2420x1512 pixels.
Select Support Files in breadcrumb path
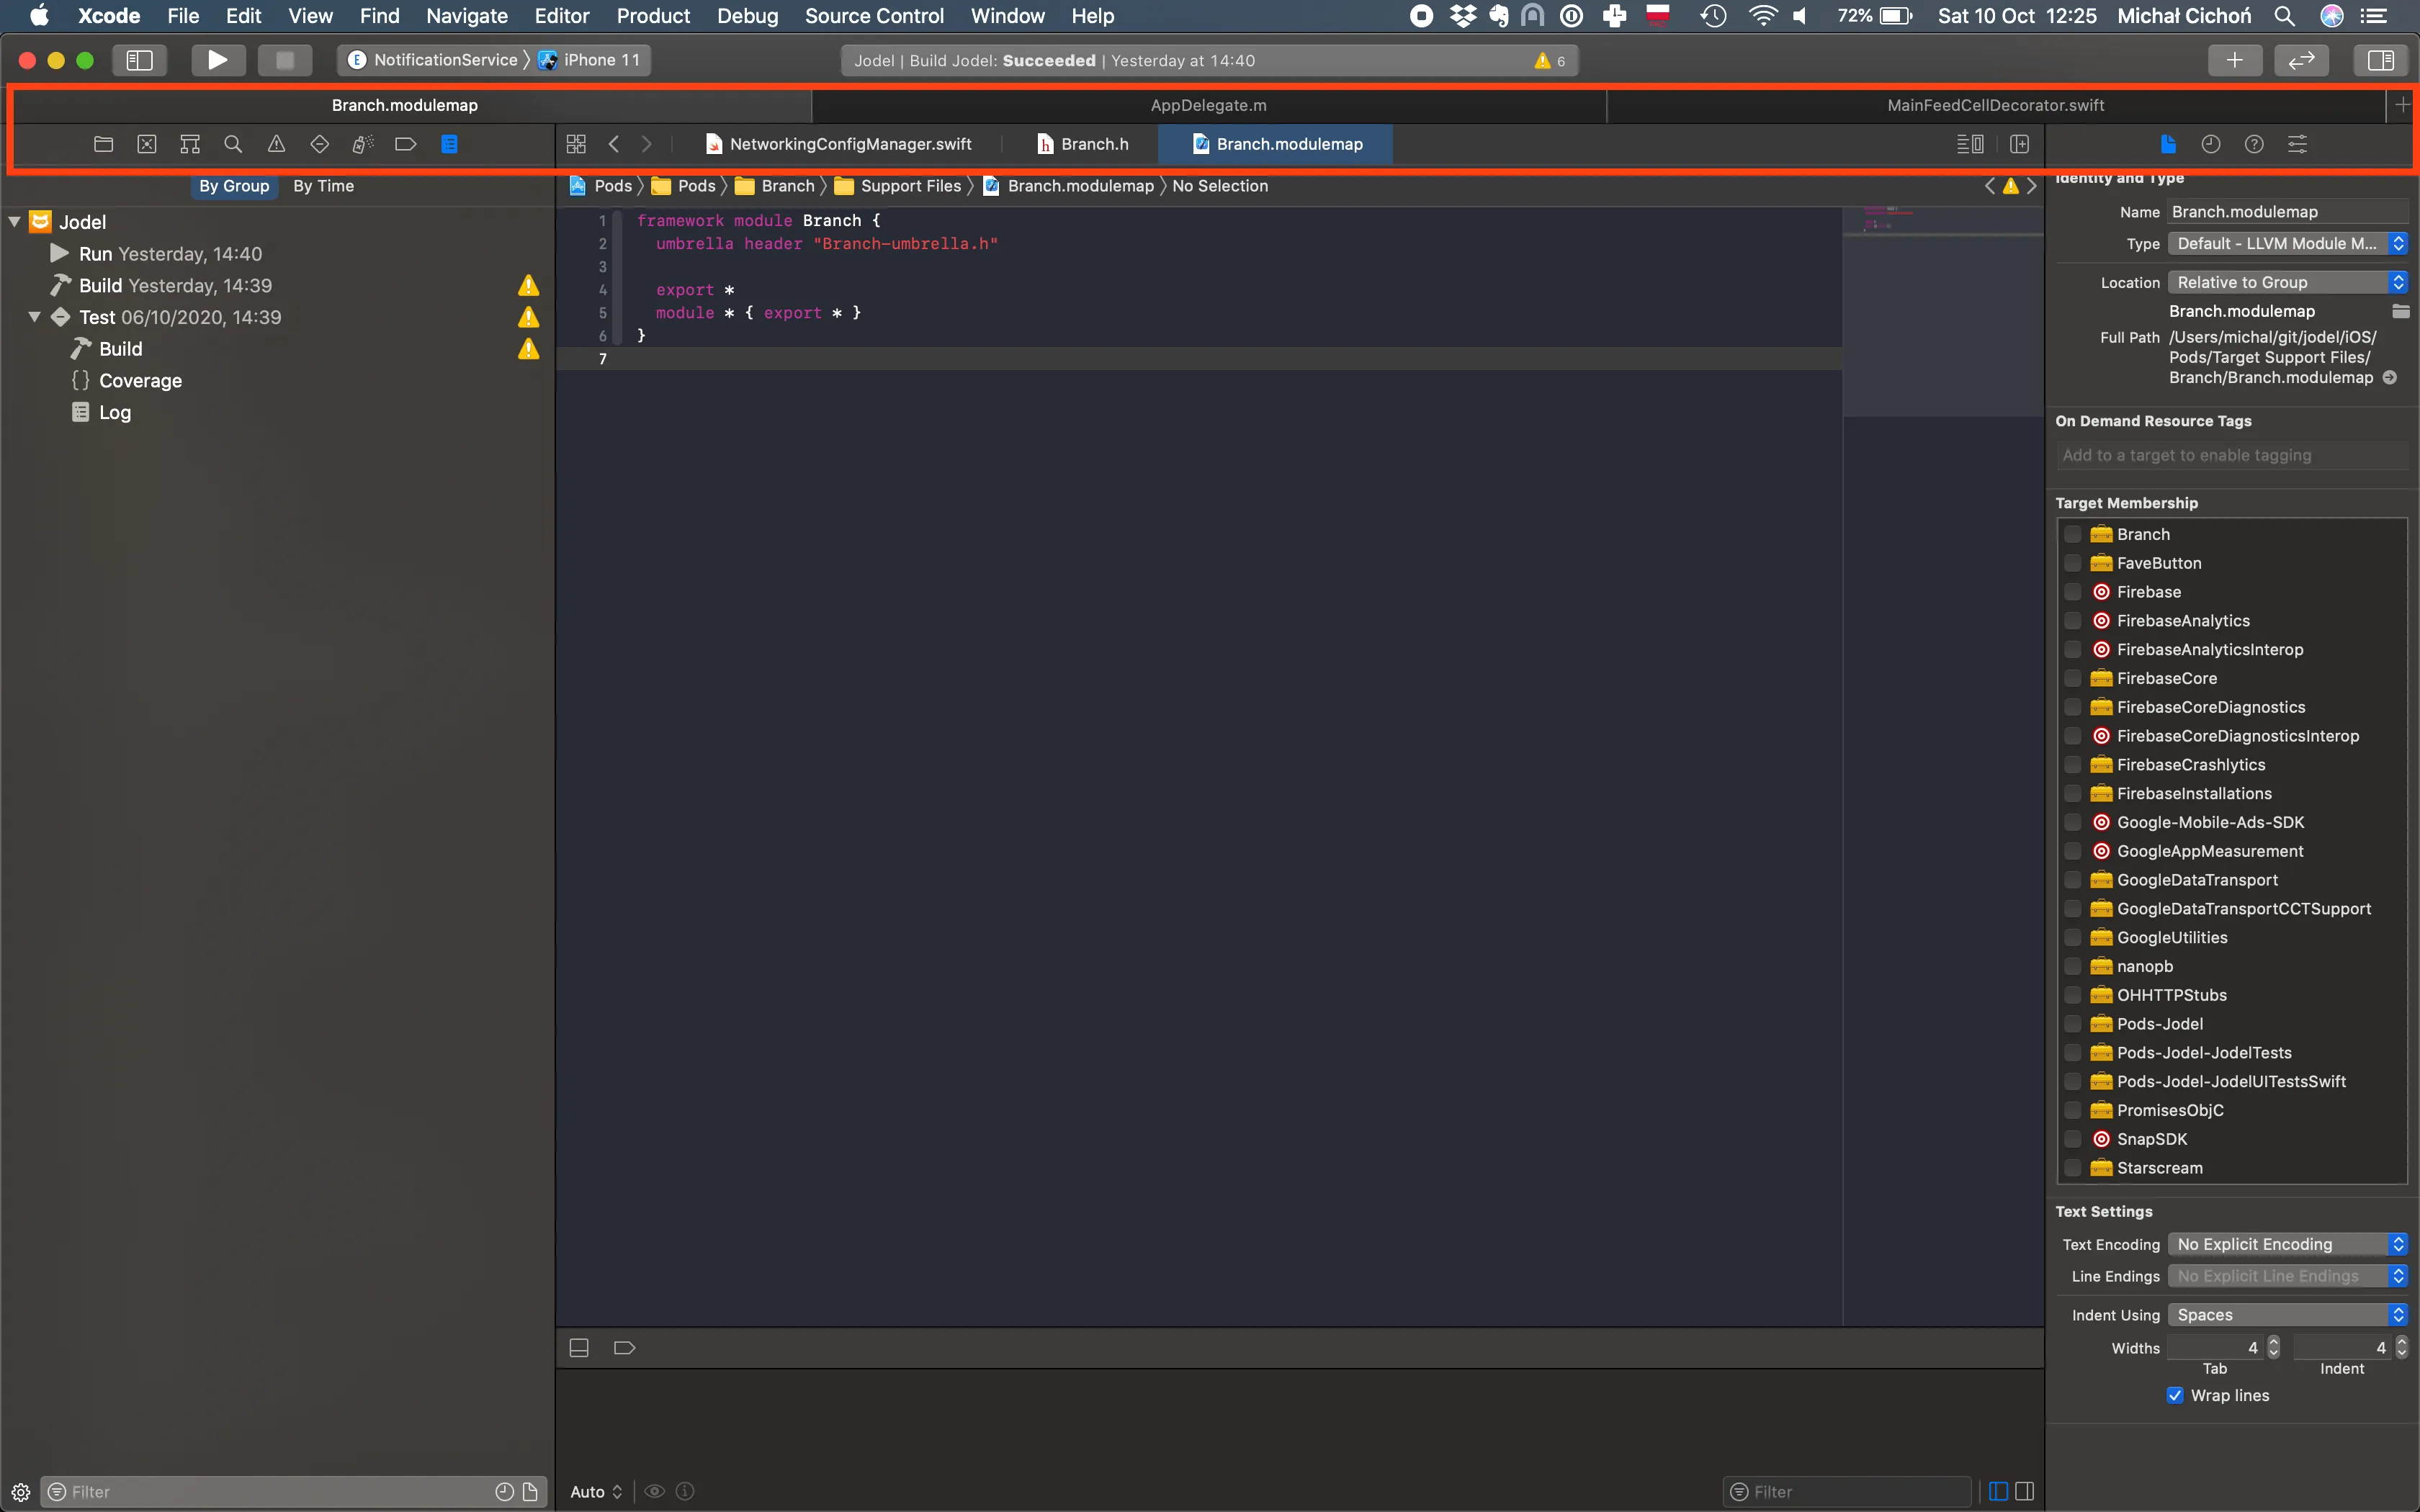coord(899,186)
